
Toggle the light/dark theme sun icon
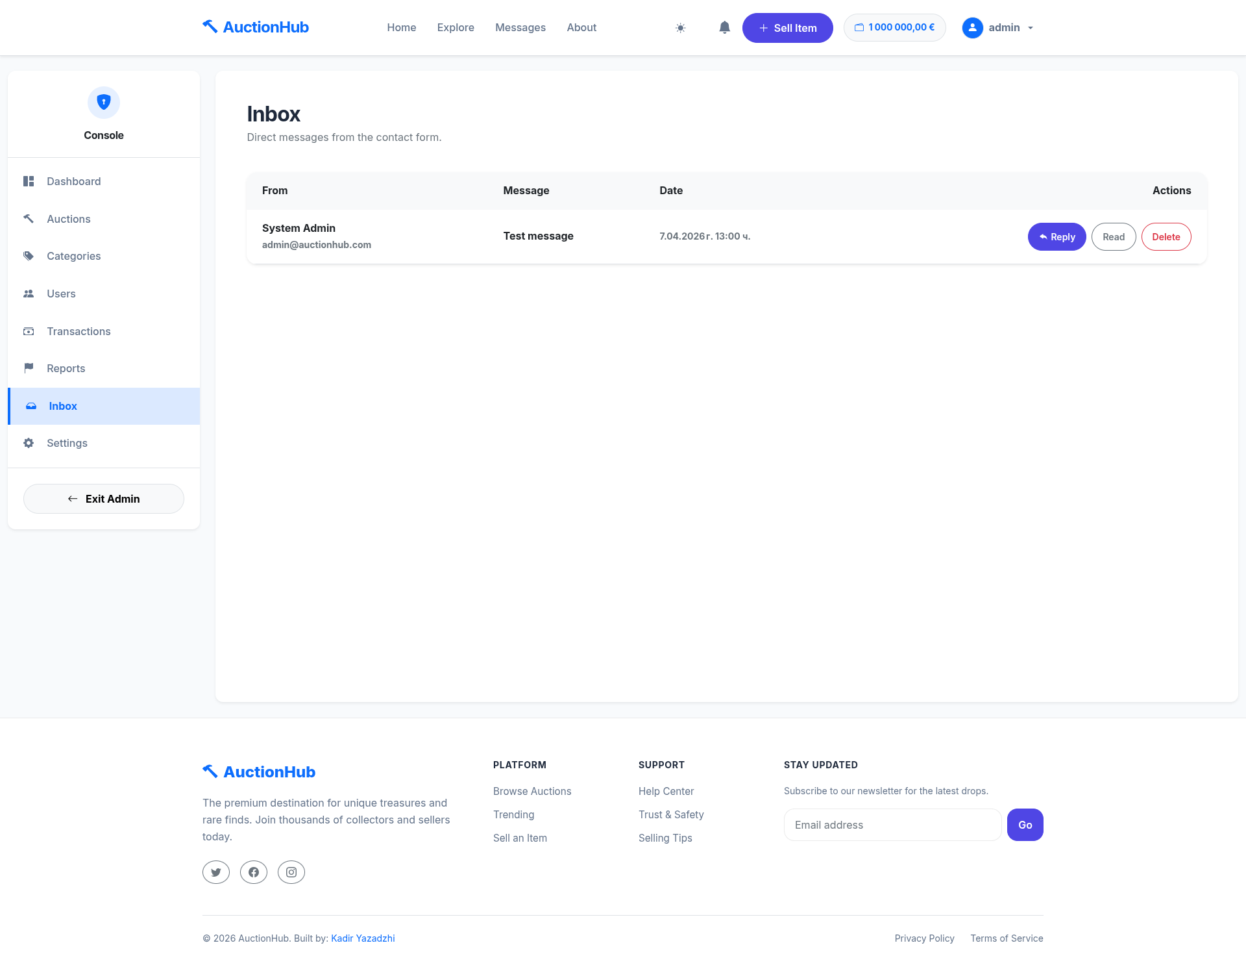(x=680, y=28)
